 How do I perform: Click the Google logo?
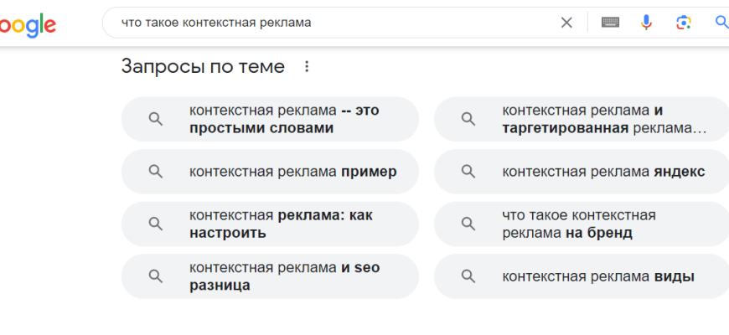point(28,24)
